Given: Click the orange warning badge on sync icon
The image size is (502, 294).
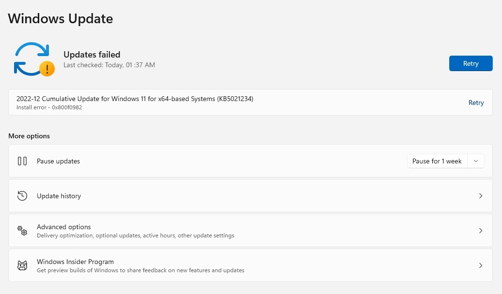Looking at the screenshot, I should coord(47,69).
